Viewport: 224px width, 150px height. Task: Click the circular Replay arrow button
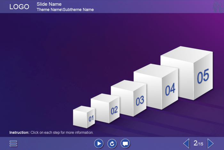tap(112, 144)
